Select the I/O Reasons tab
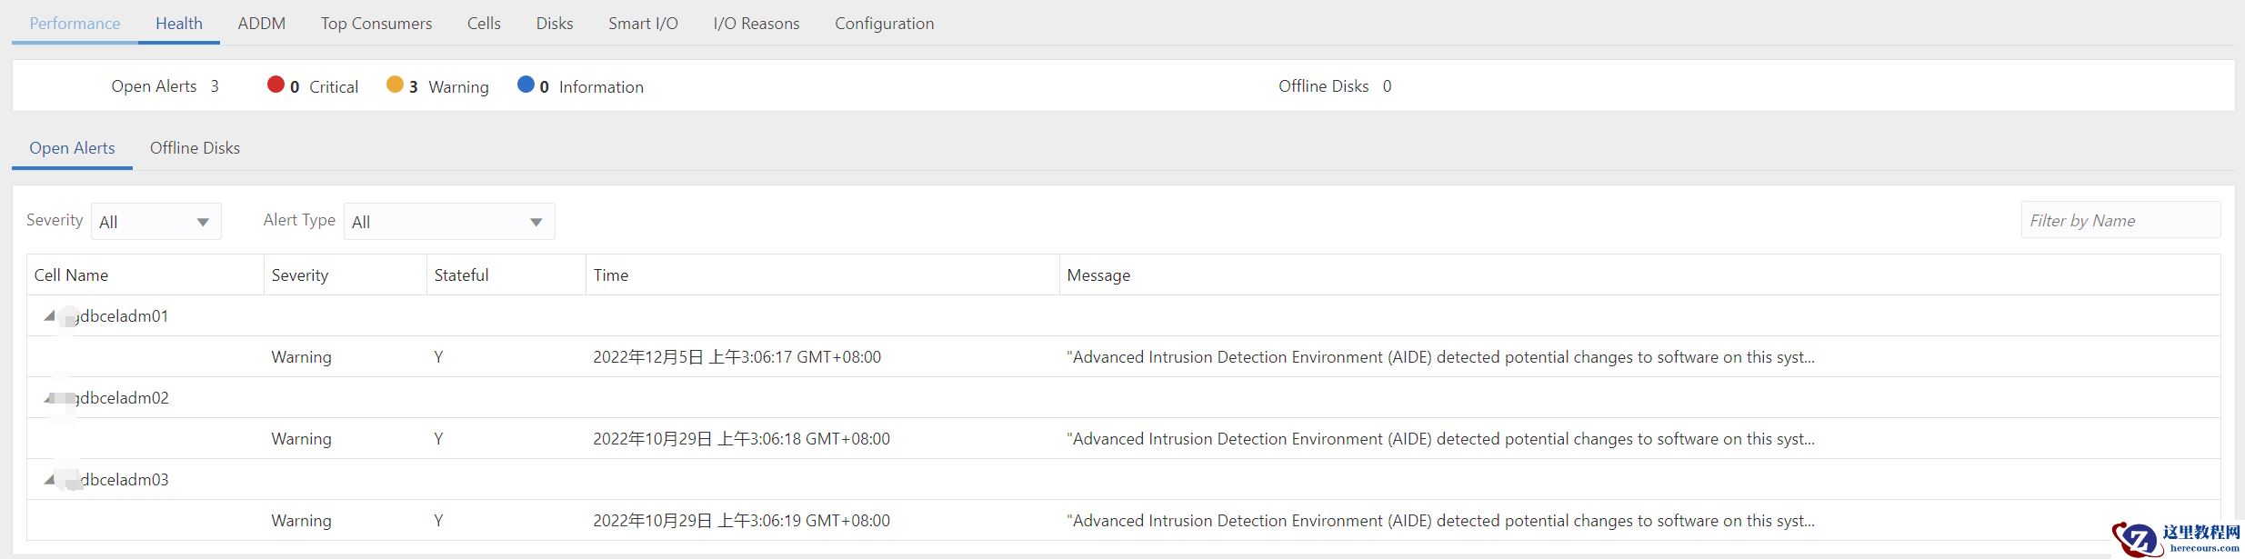 click(x=756, y=24)
